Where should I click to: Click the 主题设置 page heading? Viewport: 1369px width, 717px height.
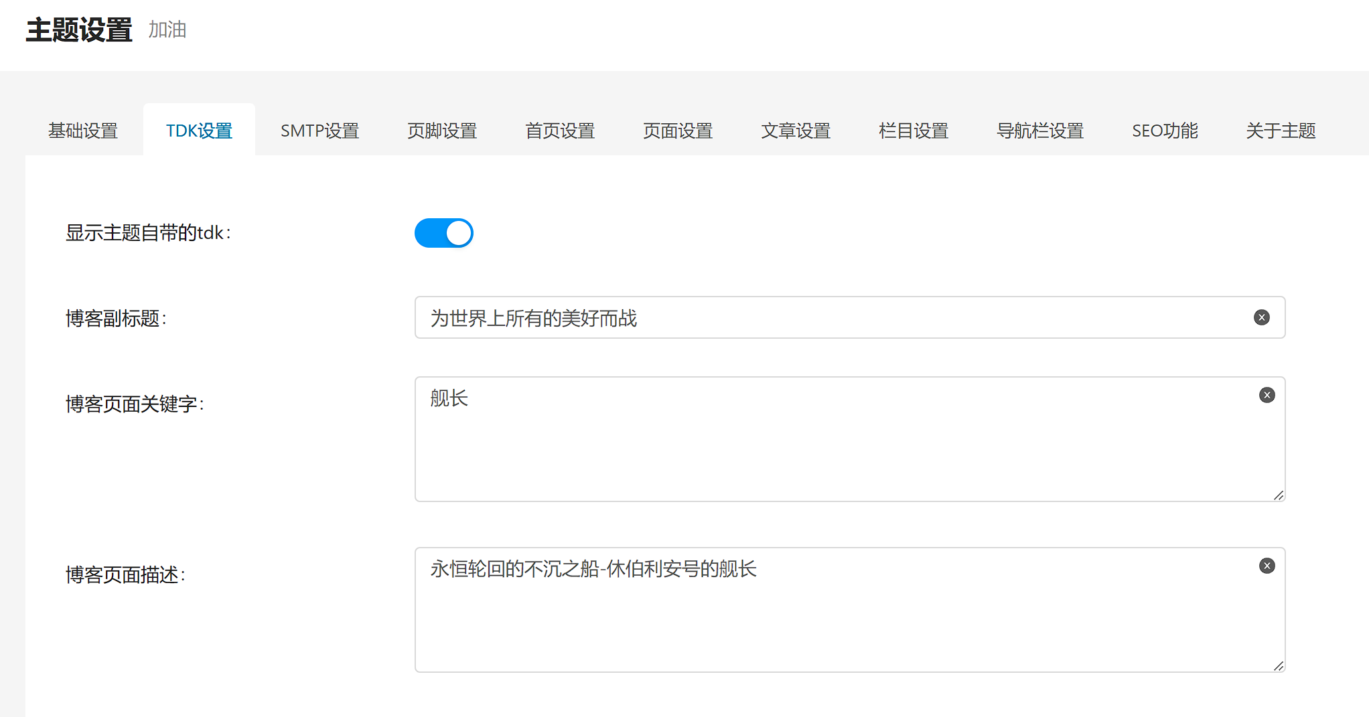(x=79, y=30)
